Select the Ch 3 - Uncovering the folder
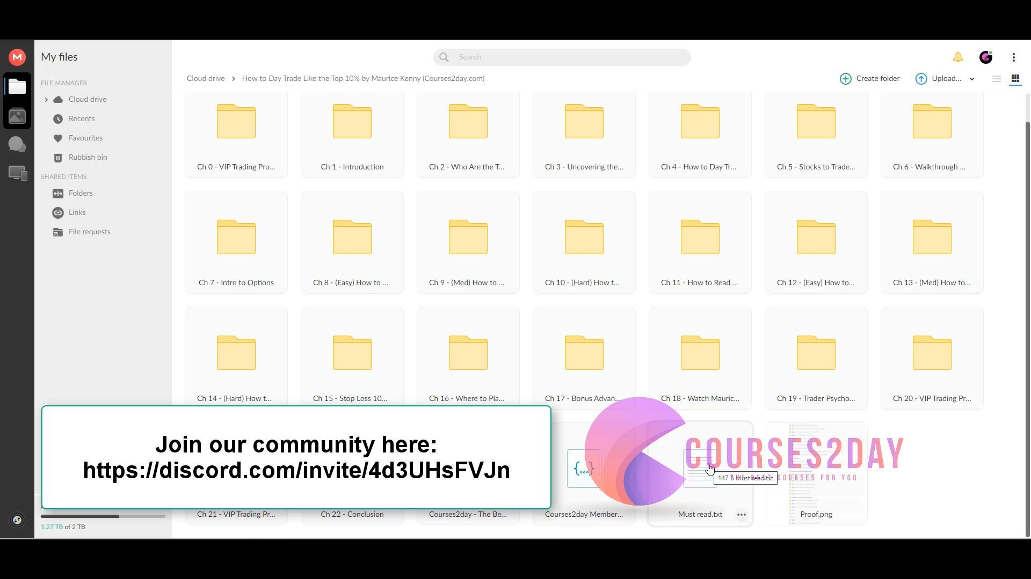 click(584, 135)
